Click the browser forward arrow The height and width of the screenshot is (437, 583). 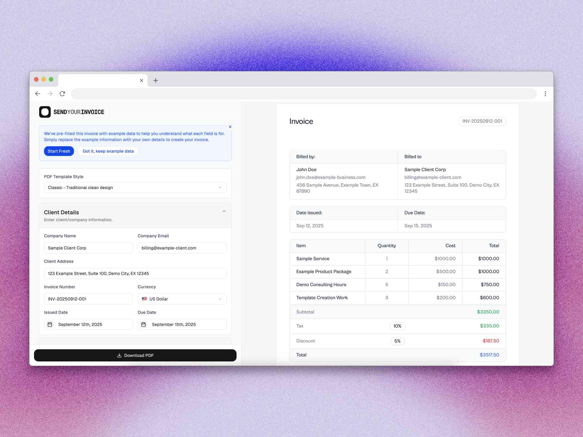pyautogui.click(x=50, y=94)
